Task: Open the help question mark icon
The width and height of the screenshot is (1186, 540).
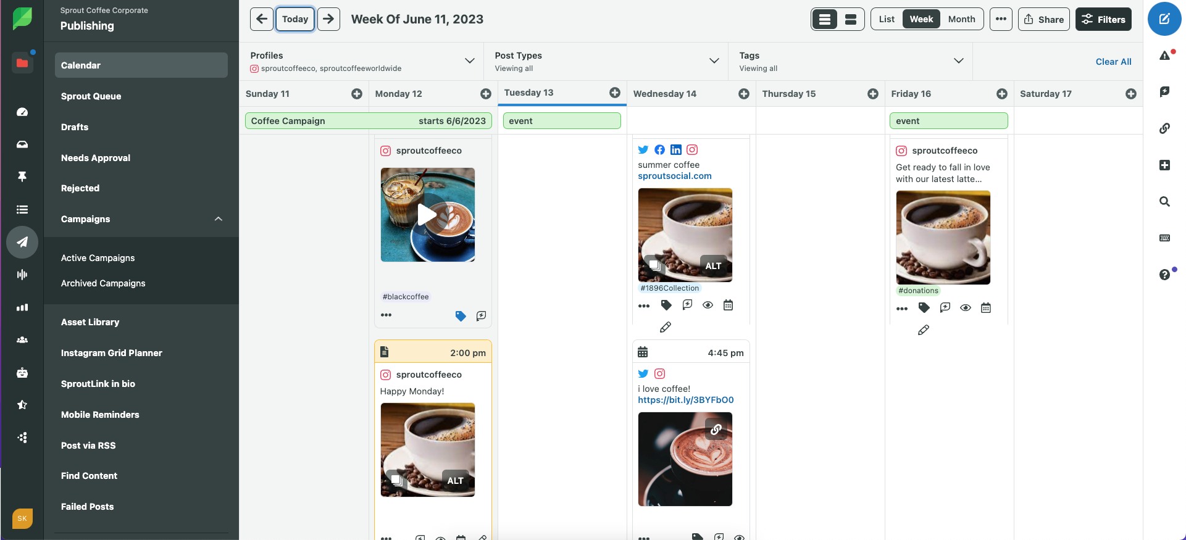Action: coord(1164,275)
